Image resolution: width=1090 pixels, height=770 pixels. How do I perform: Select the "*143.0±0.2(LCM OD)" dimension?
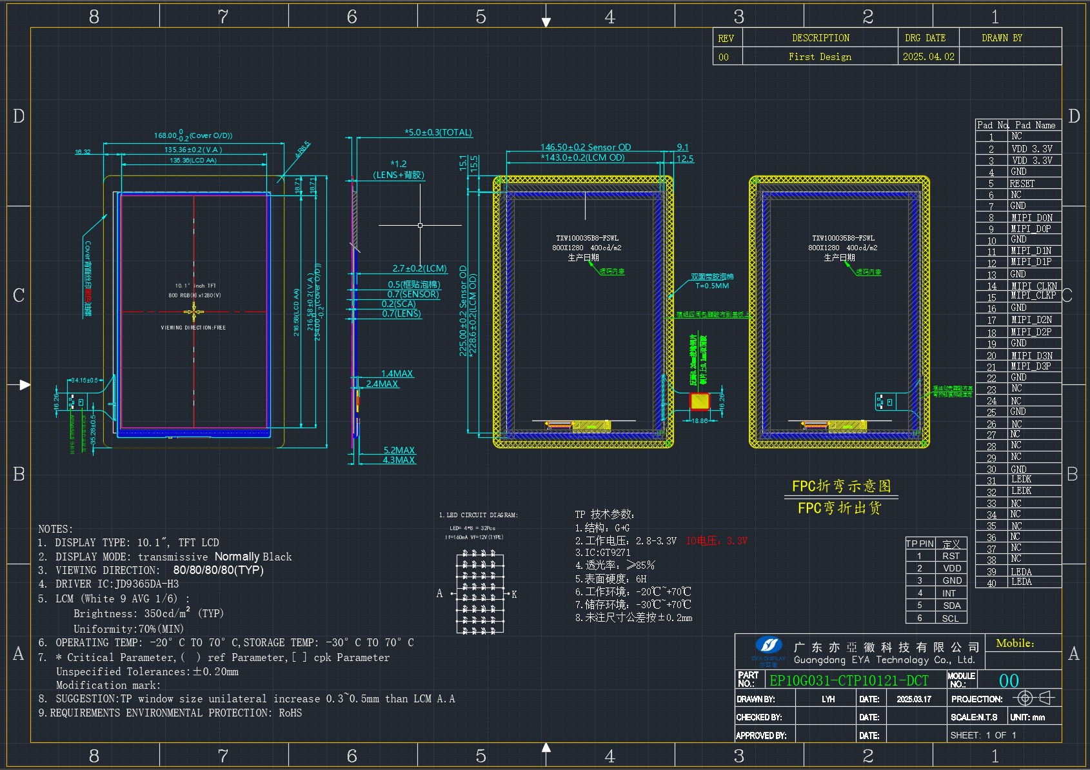pos(582,157)
